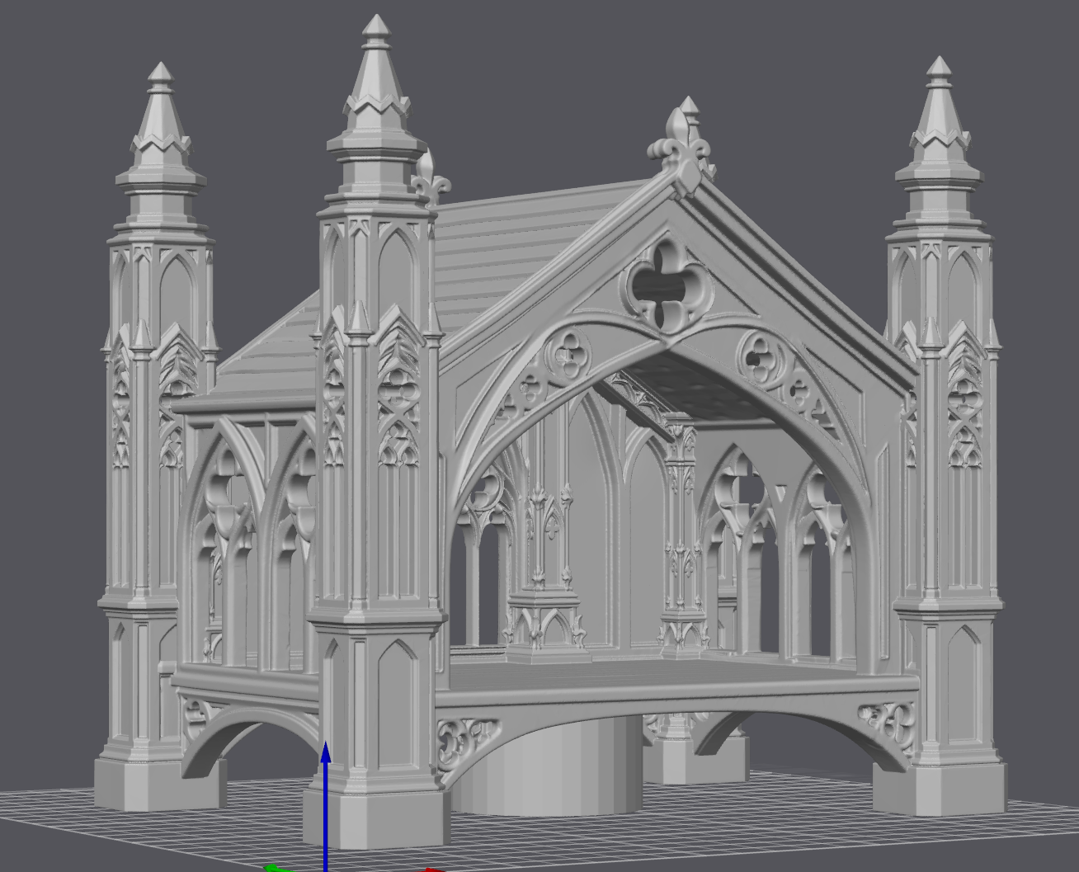Screen dimensions: 1079x872
Task: Select the cylindrical support under the floor
Action: tap(546, 765)
